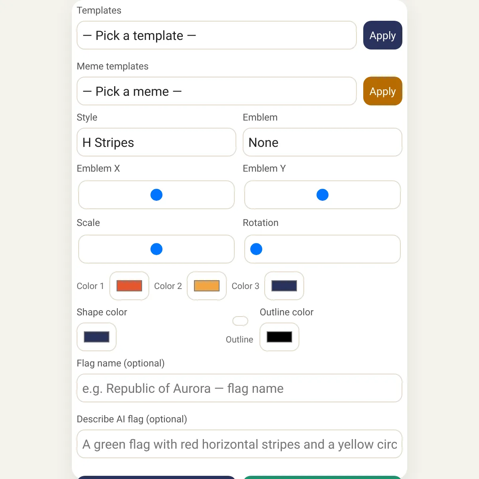Click the Emblem Y slider handle
Viewport: 479px width, 479px height.
pos(323,195)
